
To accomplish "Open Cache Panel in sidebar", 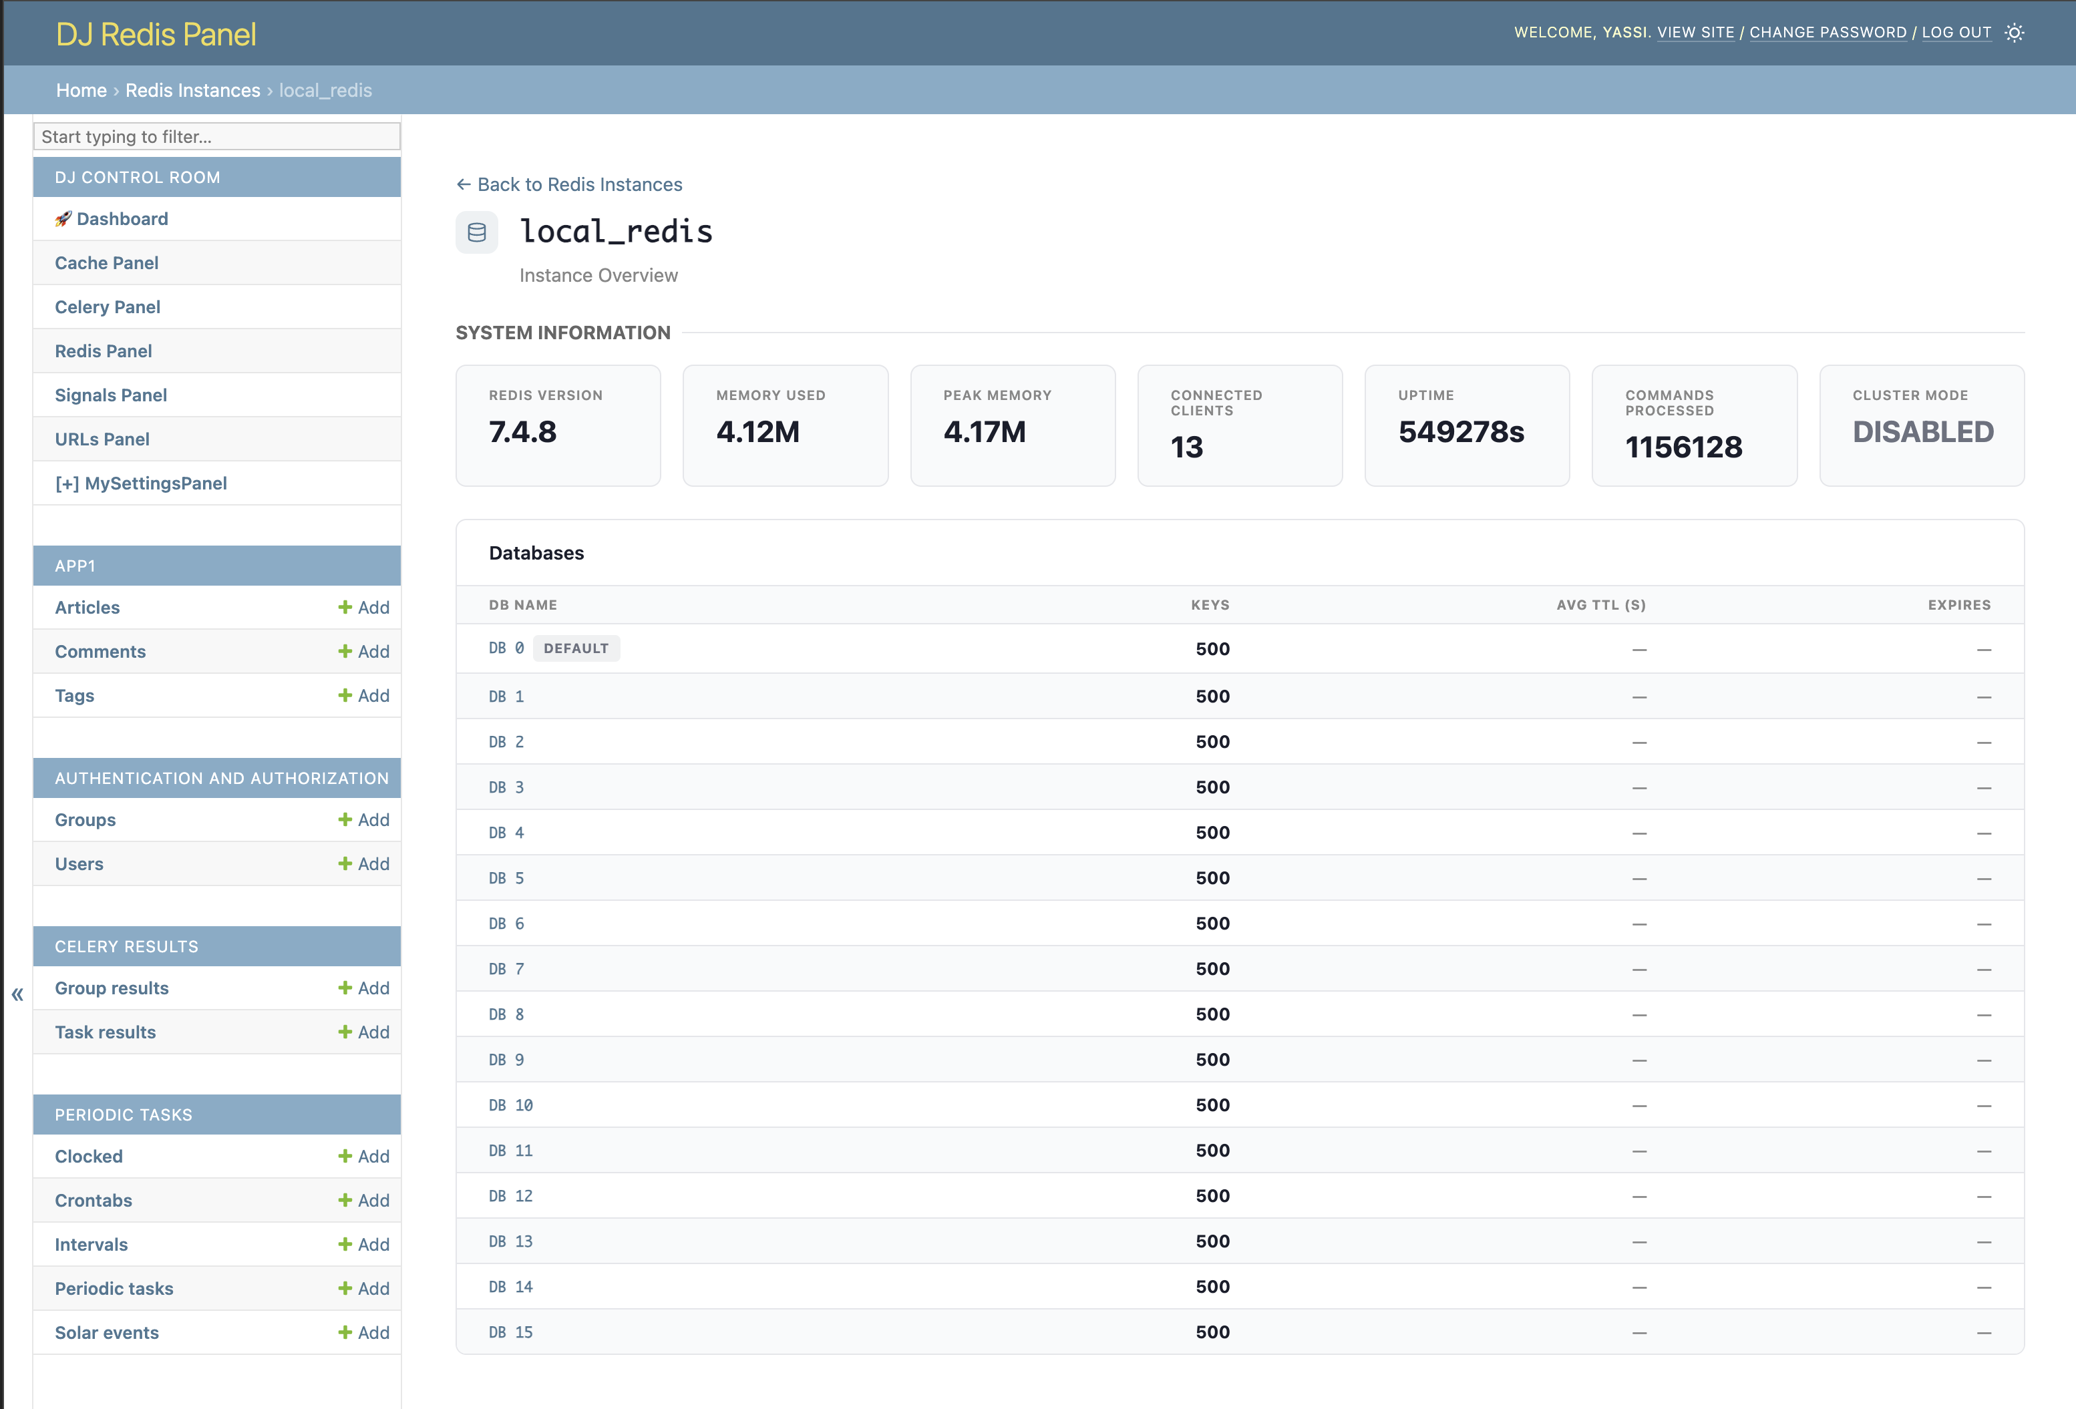I will [x=106, y=262].
